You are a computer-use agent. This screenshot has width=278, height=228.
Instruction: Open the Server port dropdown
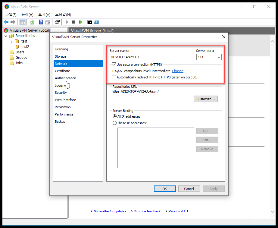pyautogui.click(x=219, y=57)
